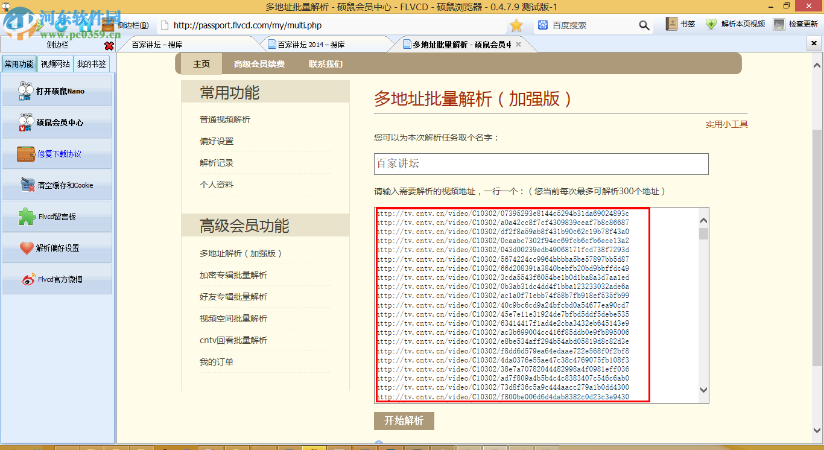This screenshot has width=824, height=450.
Task: Click 修复下载协议 wallet icon button
Action: click(57, 154)
